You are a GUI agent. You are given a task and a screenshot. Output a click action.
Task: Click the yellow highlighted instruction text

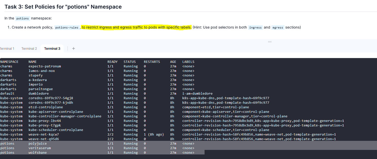pyautogui.click(x=137, y=27)
